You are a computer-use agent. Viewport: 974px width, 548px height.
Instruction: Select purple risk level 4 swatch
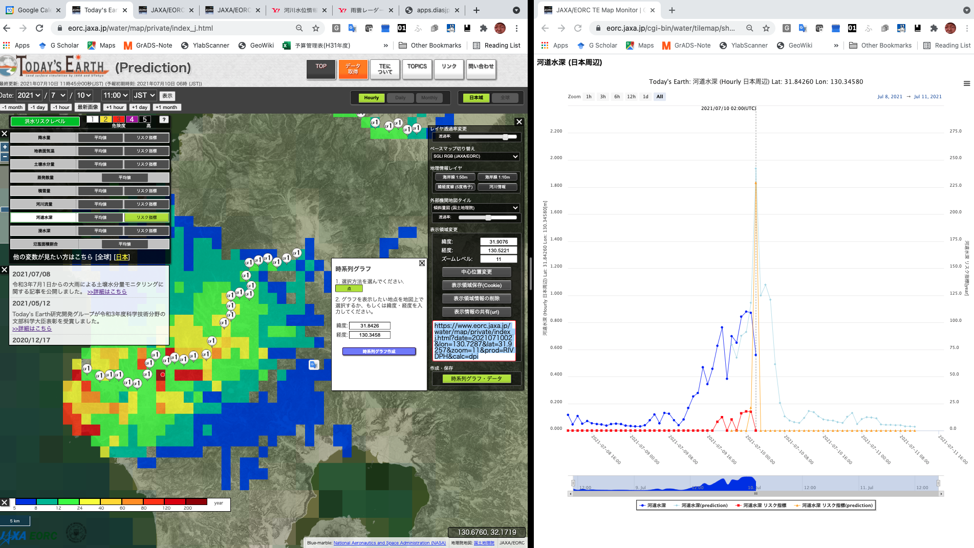[132, 119]
